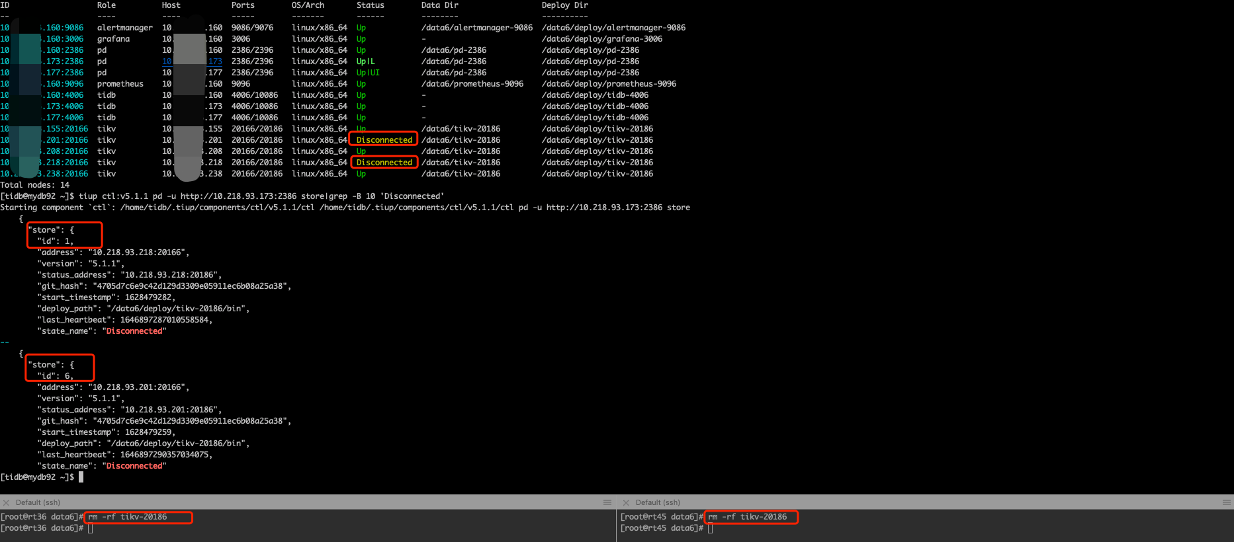
Task: Click the "id": 6 store line
Action: [x=56, y=376]
